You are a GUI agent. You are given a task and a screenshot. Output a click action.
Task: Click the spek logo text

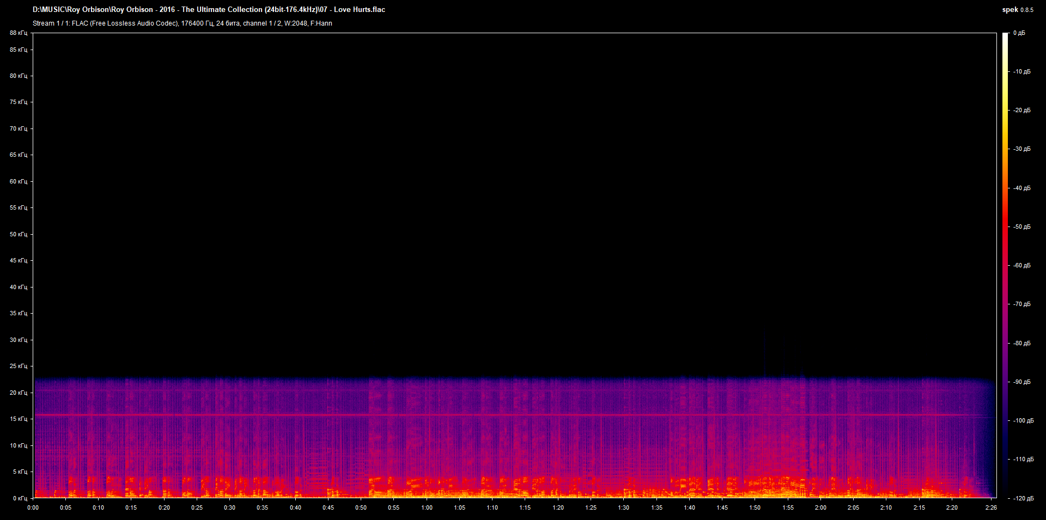(1009, 10)
